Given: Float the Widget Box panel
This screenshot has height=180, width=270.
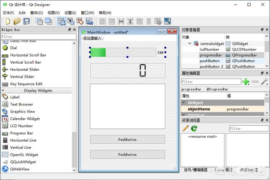Looking at the screenshot, I should click(70, 30).
